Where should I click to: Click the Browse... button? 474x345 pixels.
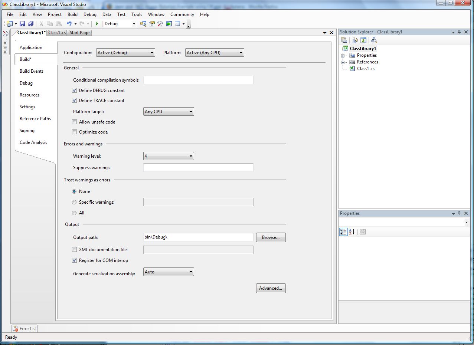point(271,237)
